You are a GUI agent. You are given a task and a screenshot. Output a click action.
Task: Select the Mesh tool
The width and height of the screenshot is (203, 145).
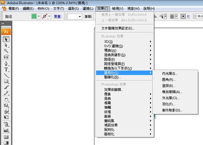[6, 137]
